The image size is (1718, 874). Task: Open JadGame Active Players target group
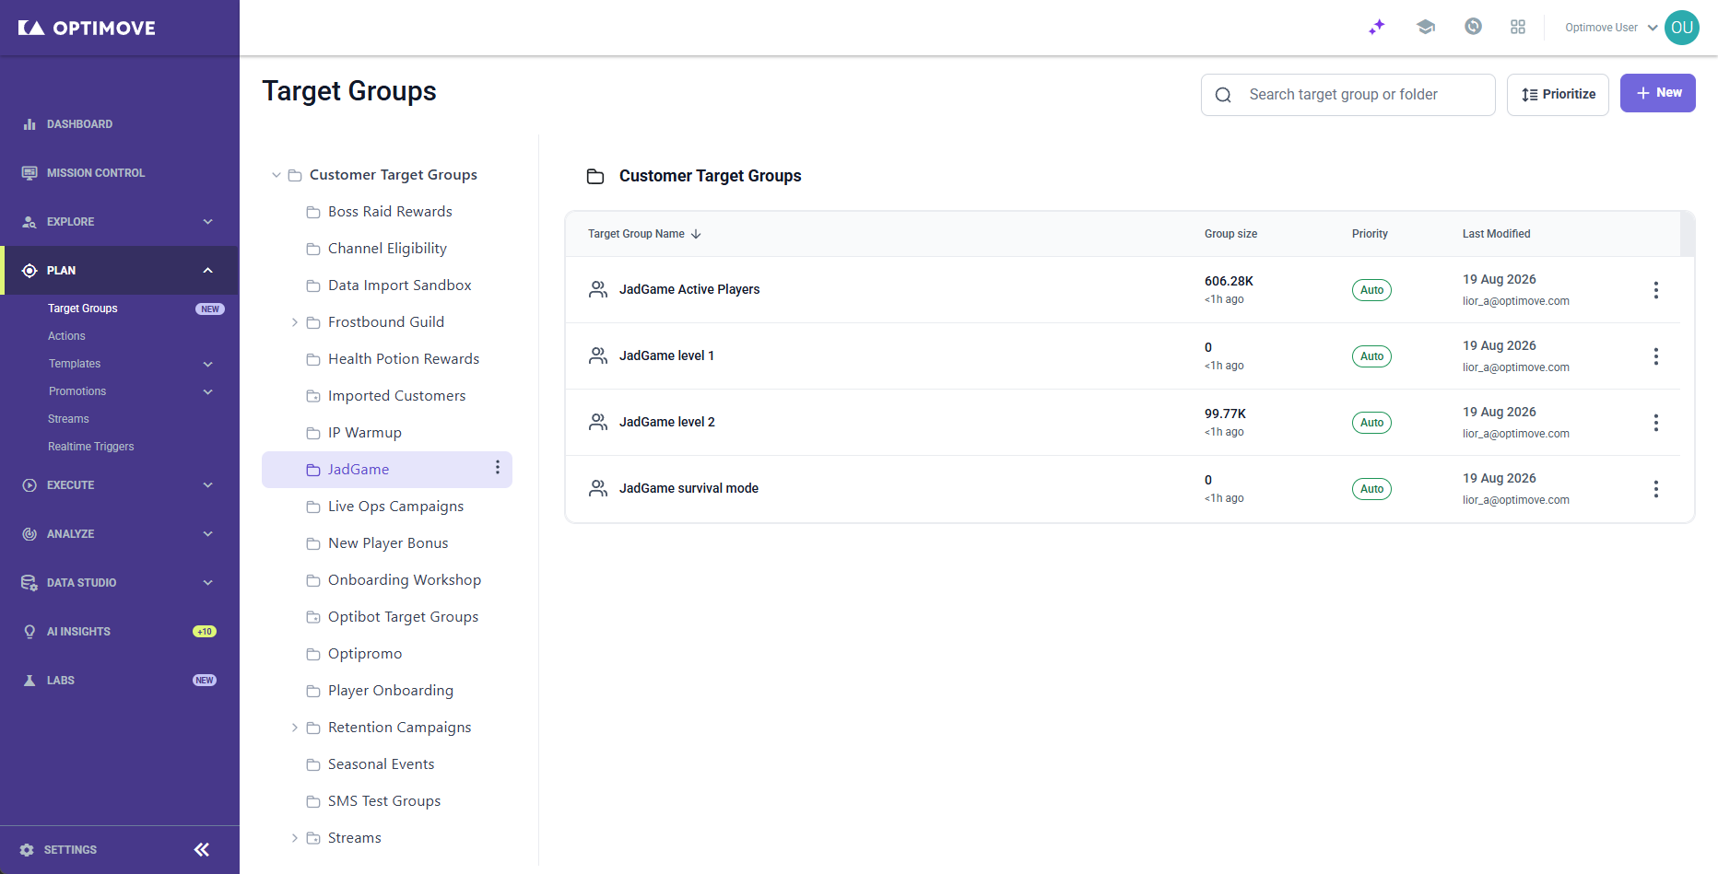click(x=689, y=289)
